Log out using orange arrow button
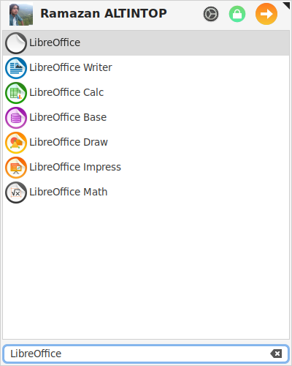The width and height of the screenshot is (292, 366). [266, 14]
